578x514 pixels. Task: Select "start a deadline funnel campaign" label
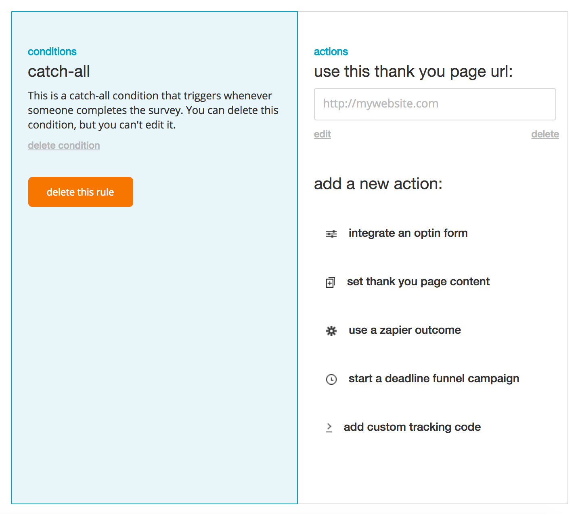pyautogui.click(x=434, y=379)
